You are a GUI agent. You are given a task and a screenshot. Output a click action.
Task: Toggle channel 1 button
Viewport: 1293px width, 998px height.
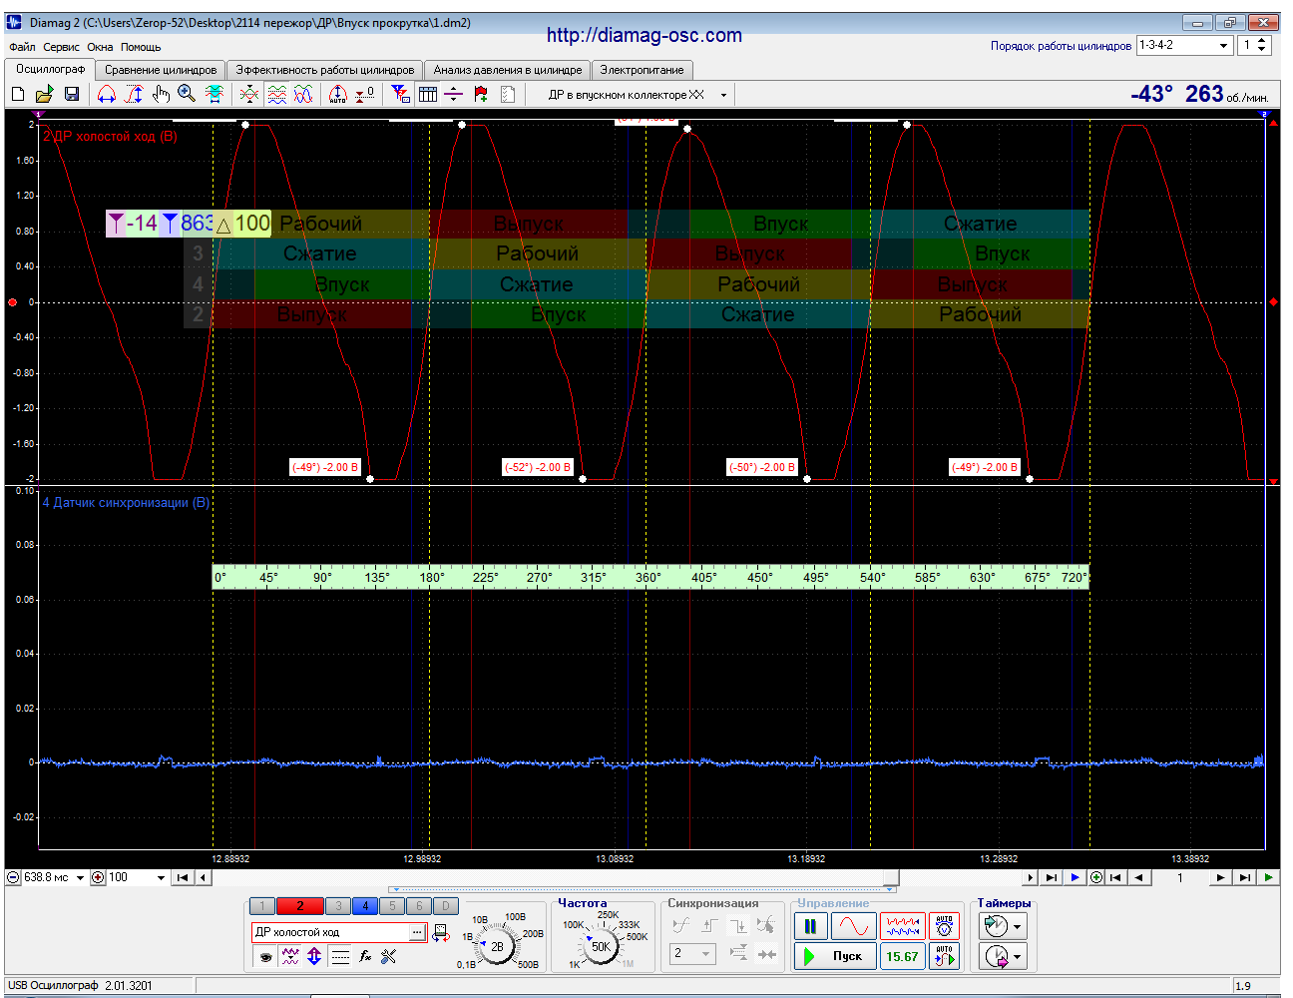coord(261,906)
